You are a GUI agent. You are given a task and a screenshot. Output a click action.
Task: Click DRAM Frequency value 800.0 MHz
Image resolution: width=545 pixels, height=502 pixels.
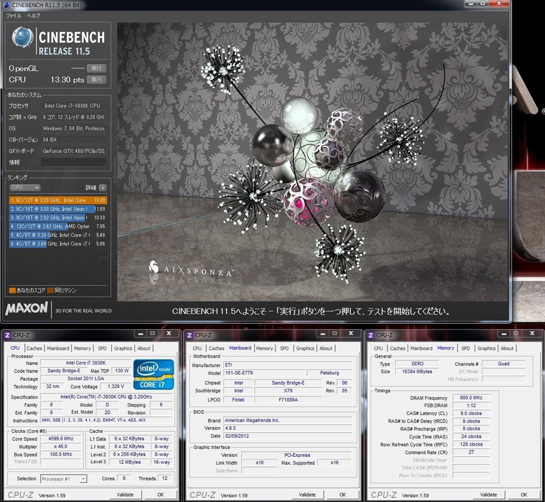[x=471, y=398]
